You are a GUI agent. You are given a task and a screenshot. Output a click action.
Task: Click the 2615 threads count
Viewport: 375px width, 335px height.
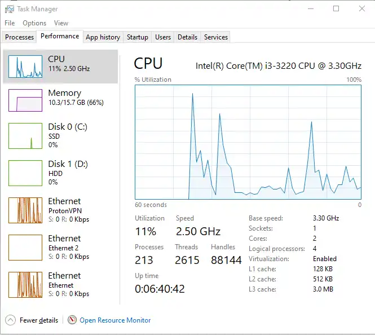(187, 260)
